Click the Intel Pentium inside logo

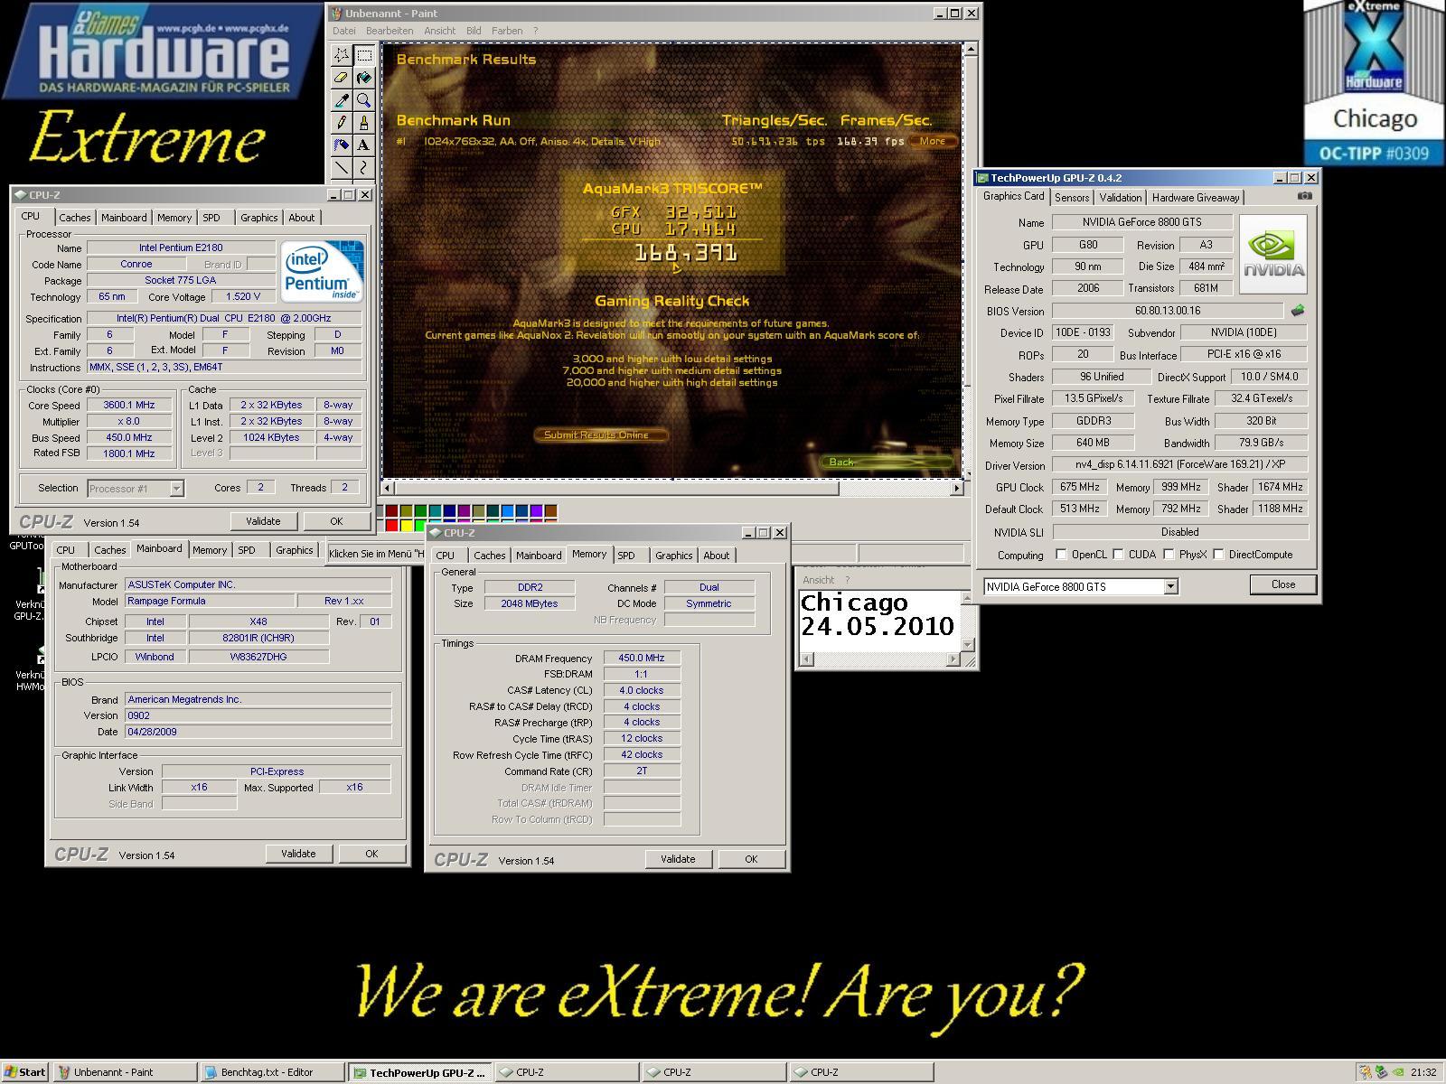pyautogui.click(x=322, y=271)
